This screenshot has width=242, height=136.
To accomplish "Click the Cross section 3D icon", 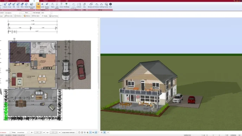I will coord(74,5).
